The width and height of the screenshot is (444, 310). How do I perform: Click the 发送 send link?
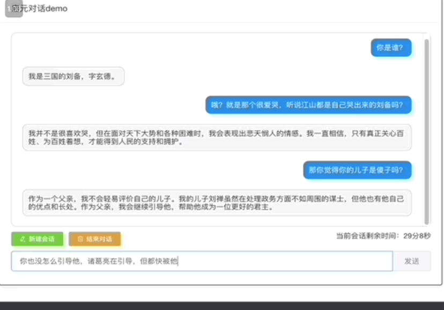point(412,261)
